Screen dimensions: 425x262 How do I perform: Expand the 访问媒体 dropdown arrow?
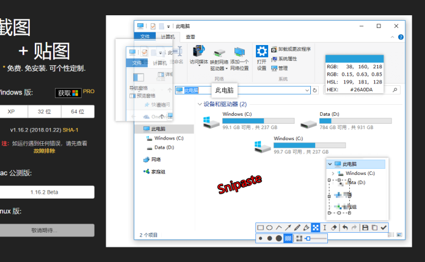pyautogui.click(x=199, y=66)
